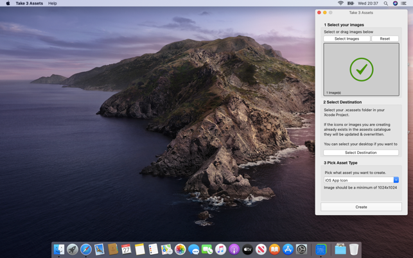The height and width of the screenshot is (258, 413).
Task: Click the '3 Pick Asset Type' heading
Action: tap(340, 163)
